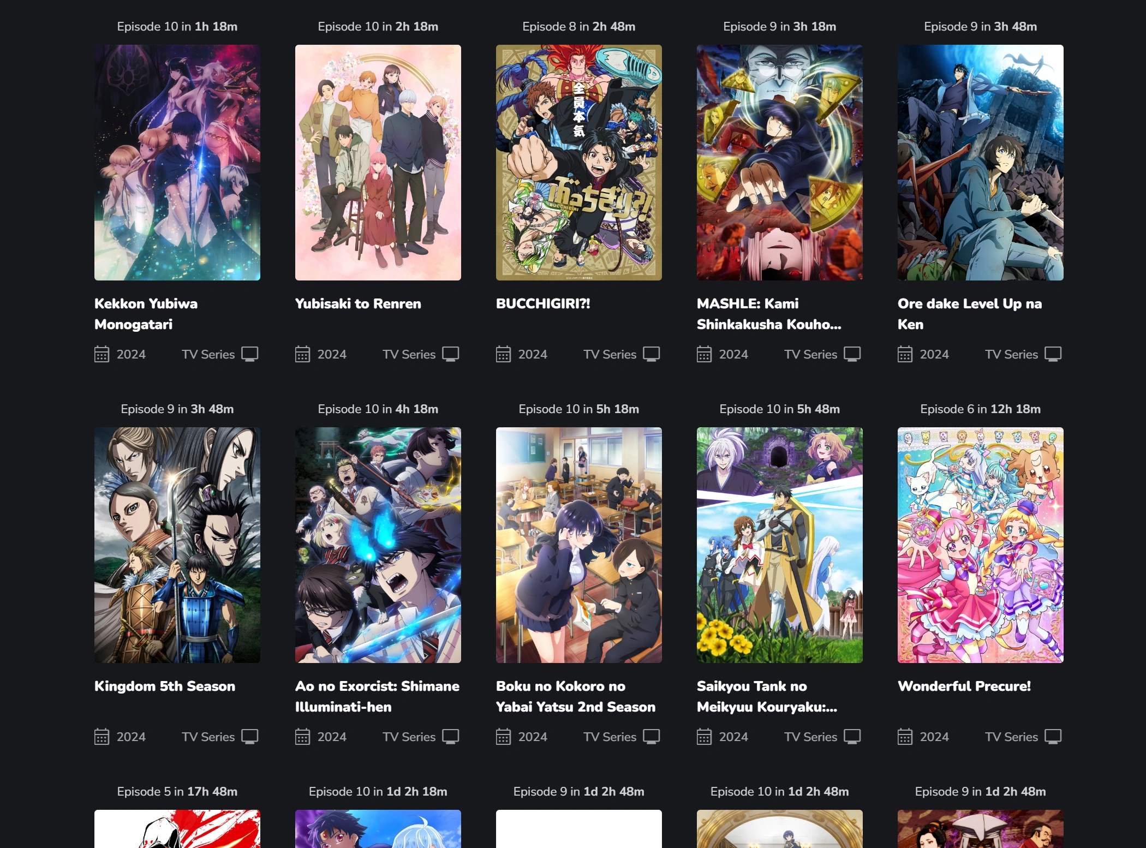The width and height of the screenshot is (1146, 848).
Task: Open the Kekkon Yubiwa Monogatari title link
Action: coord(146,314)
